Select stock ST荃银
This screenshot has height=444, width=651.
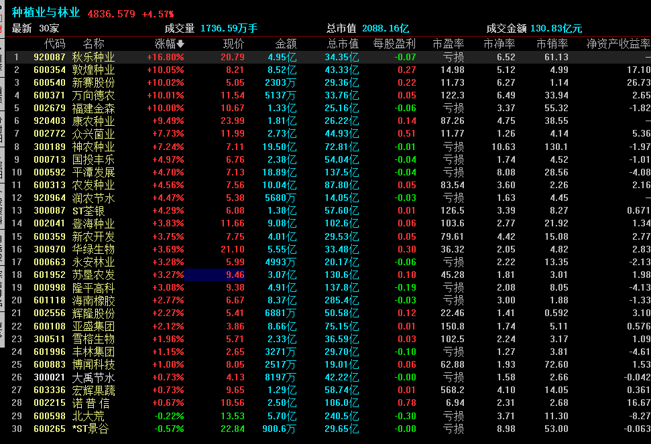pyautogui.click(x=88, y=210)
